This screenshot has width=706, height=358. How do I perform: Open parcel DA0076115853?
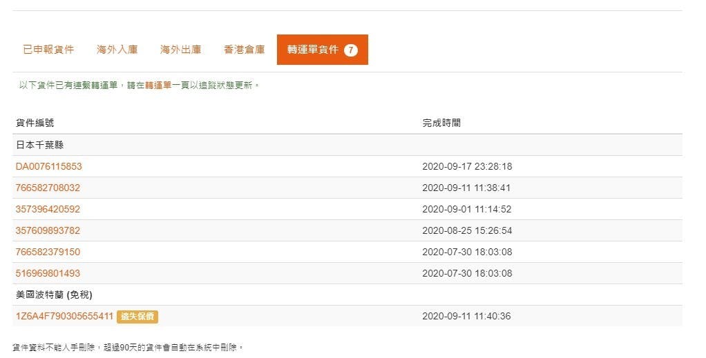(x=48, y=166)
